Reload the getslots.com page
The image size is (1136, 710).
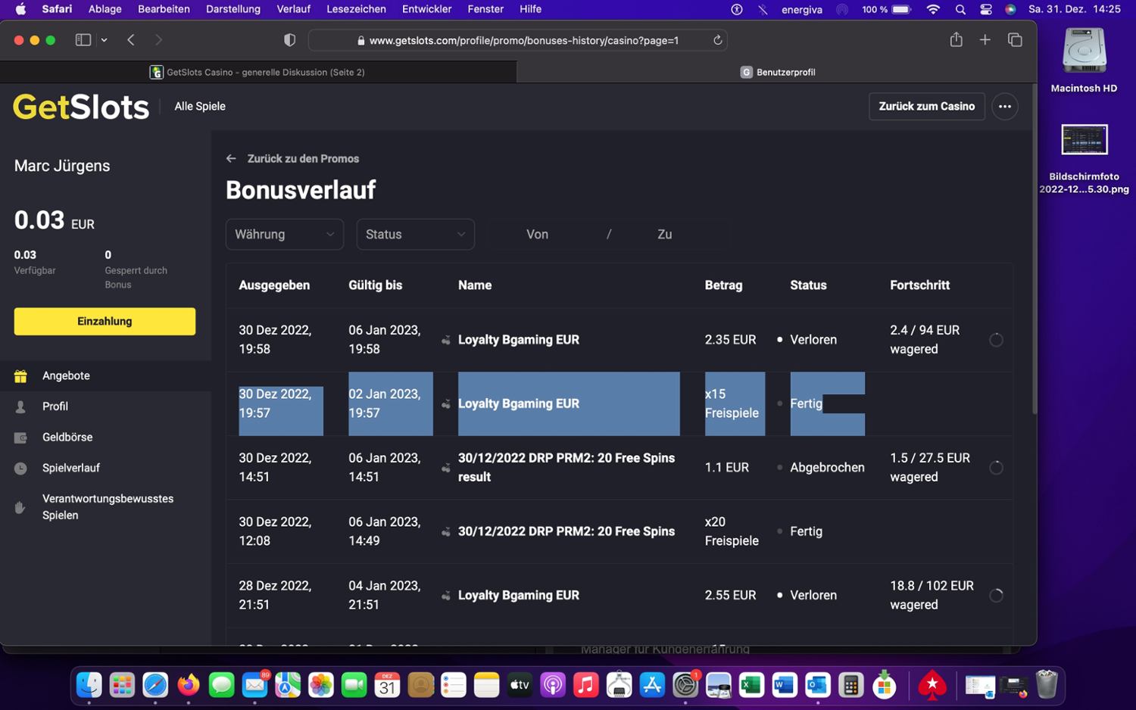(x=717, y=40)
